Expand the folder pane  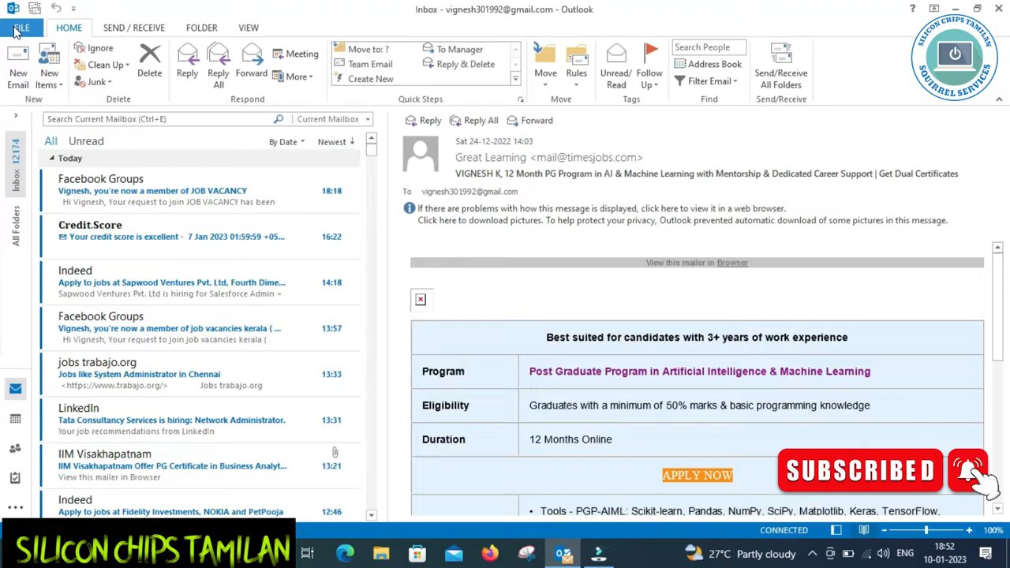point(16,116)
